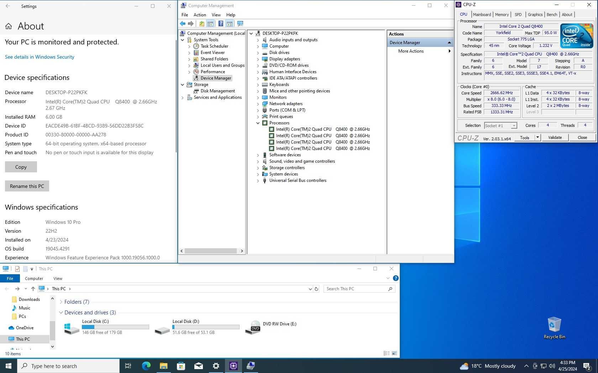
Task: Switch to details view icon in File Explorer
Action: [x=387, y=353]
